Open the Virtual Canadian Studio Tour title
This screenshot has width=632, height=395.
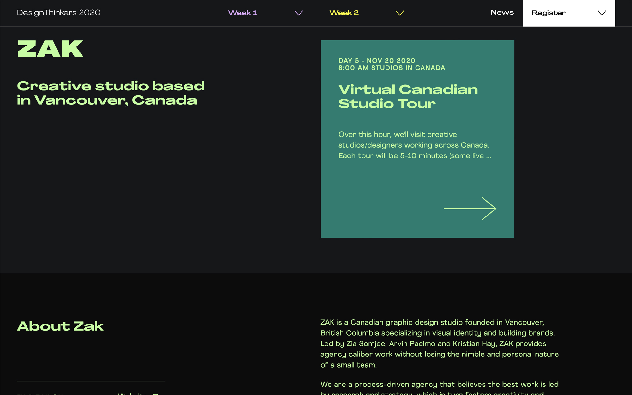click(408, 96)
